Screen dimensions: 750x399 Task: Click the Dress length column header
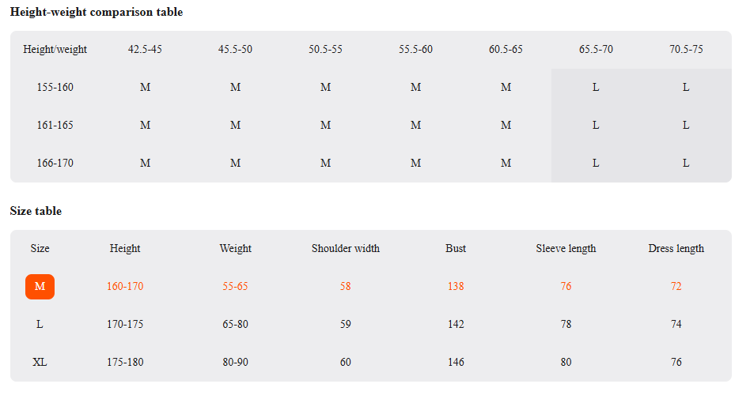pos(676,248)
